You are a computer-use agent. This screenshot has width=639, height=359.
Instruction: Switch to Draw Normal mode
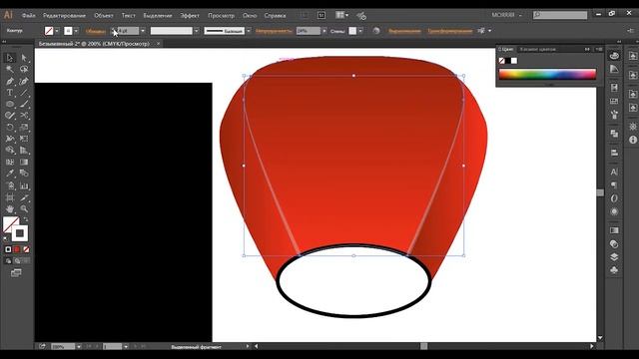tap(8, 261)
